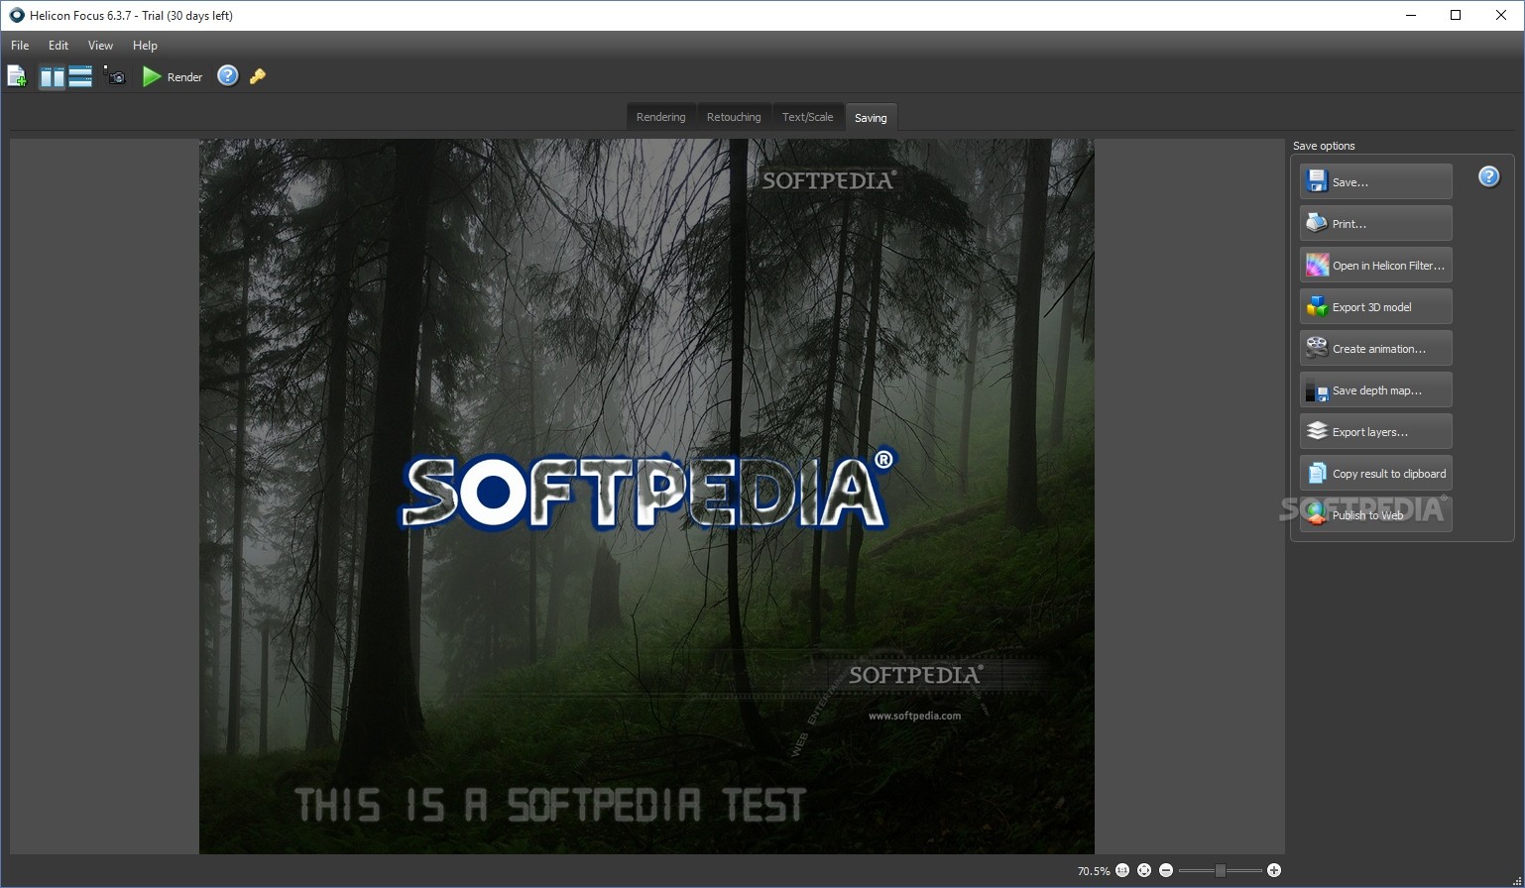
Task: Open the View menu
Action: point(100,46)
